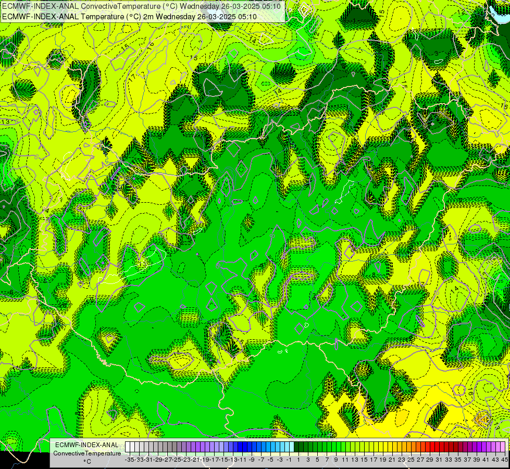Viewport: 510px width, 469px height.
Task: Click the '9' legend scale value
Action: coord(336,460)
